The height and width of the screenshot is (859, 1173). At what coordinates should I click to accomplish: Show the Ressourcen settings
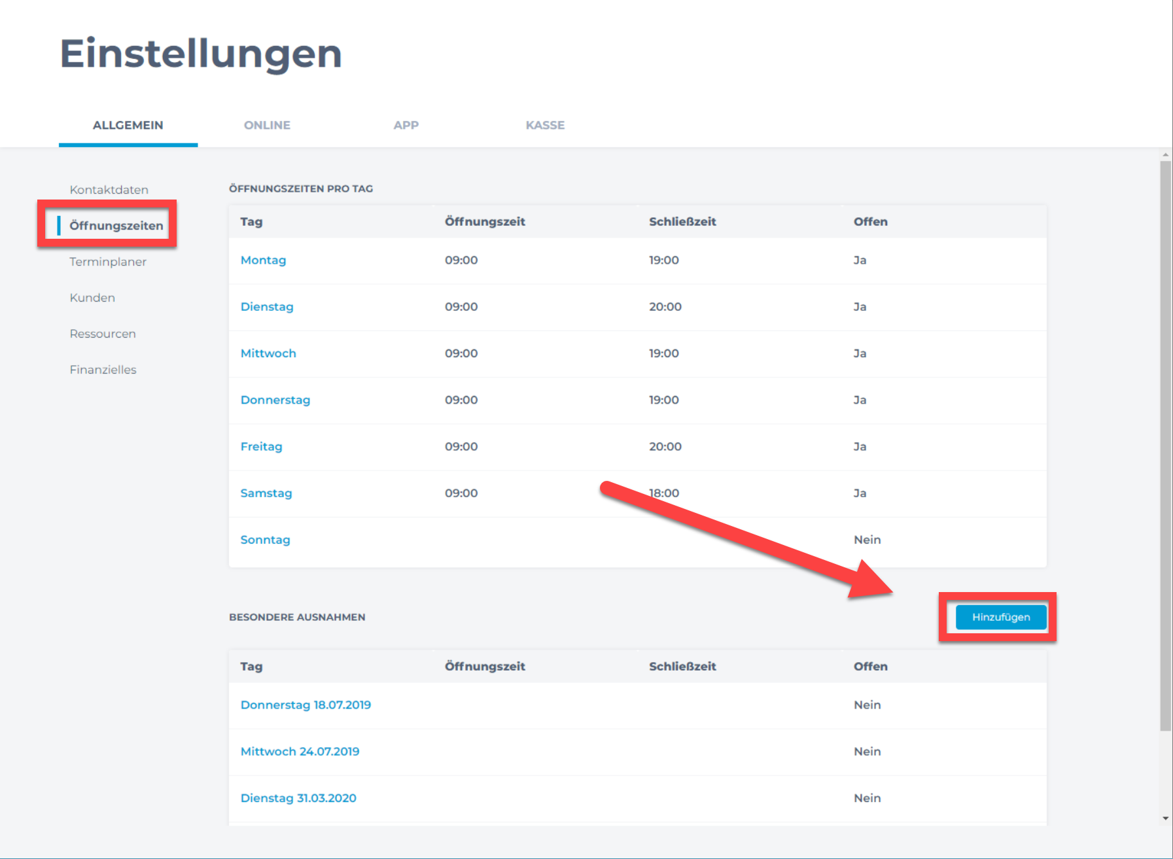103,334
